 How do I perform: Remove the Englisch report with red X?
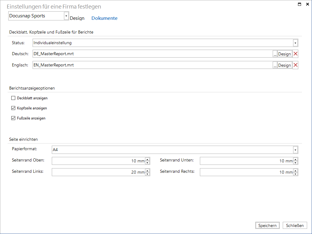(x=296, y=65)
